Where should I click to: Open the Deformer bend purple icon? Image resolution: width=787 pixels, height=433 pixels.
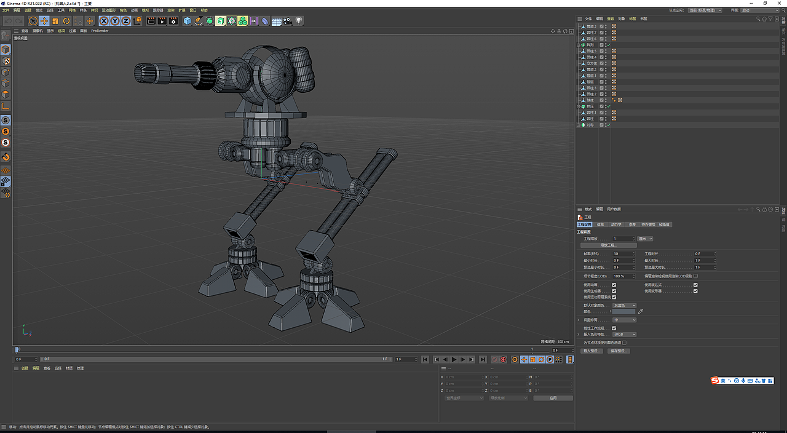point(265,21)
